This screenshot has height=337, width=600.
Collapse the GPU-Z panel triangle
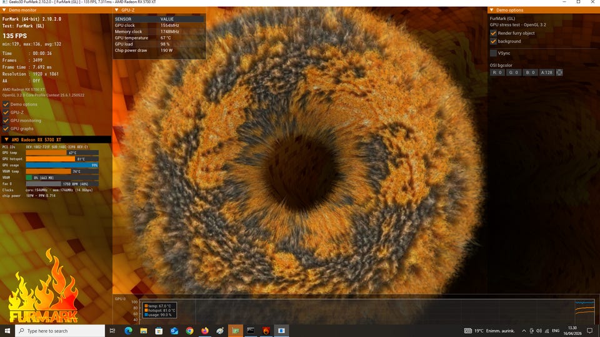117,10
